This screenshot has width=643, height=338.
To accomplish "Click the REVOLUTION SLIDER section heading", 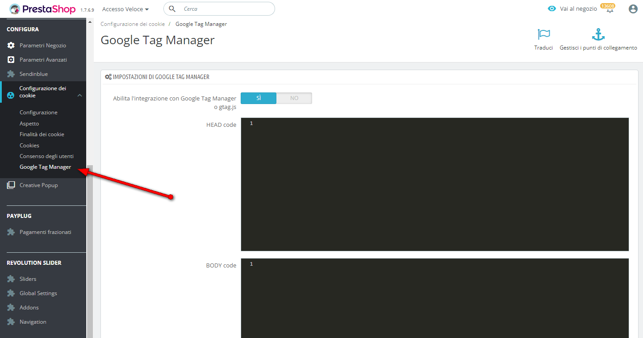I will (x=34, y=263).
